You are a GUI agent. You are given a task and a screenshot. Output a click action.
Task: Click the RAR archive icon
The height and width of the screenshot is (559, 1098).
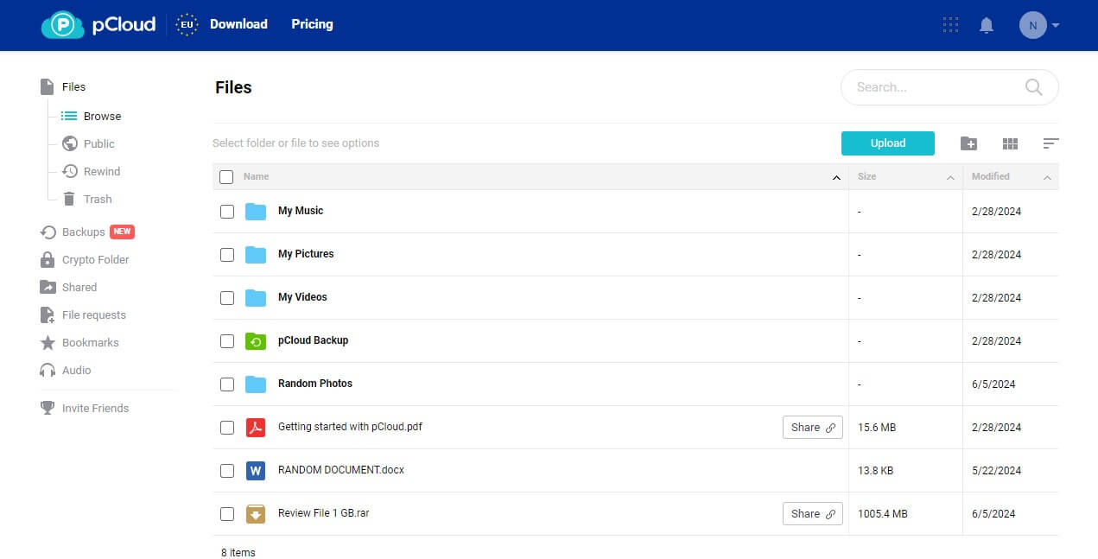pos(255,514)
